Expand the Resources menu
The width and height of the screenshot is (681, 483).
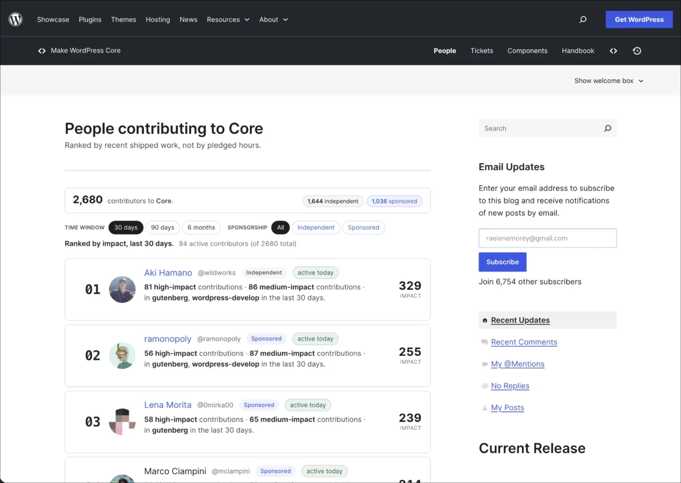pyautogui.click(x=228, y=19)
